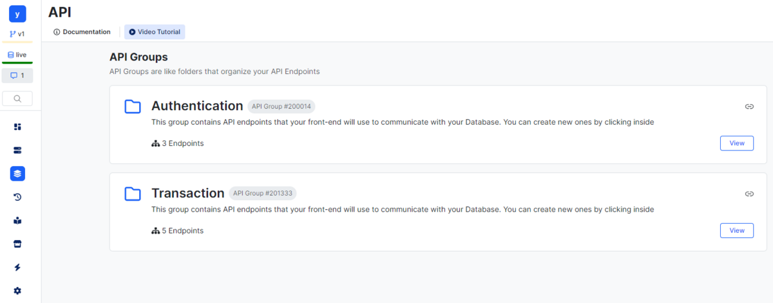This screenshot has width=773, height=303.
Task: Click View button for Authentication group
Action: (x=736, y=143)
